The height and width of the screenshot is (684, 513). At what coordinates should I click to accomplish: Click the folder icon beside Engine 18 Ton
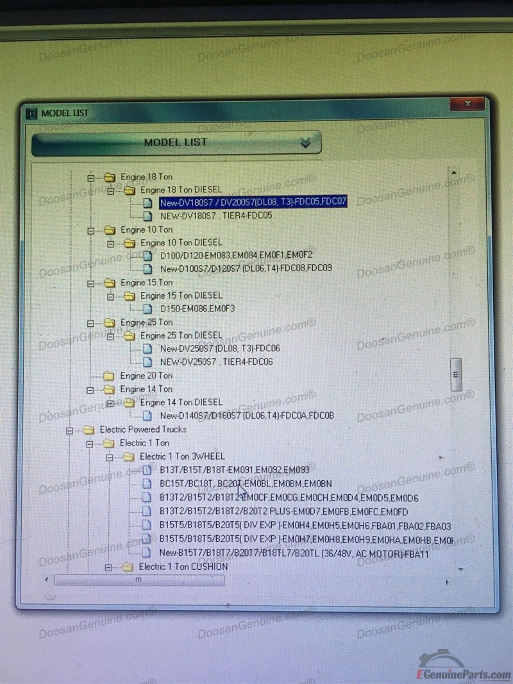click(x=109, y=177)
